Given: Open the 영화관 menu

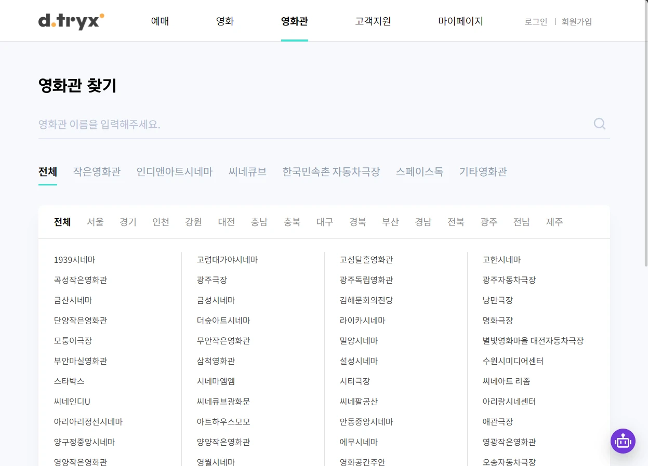Looking at the screenshot, I should click(295, 21).
